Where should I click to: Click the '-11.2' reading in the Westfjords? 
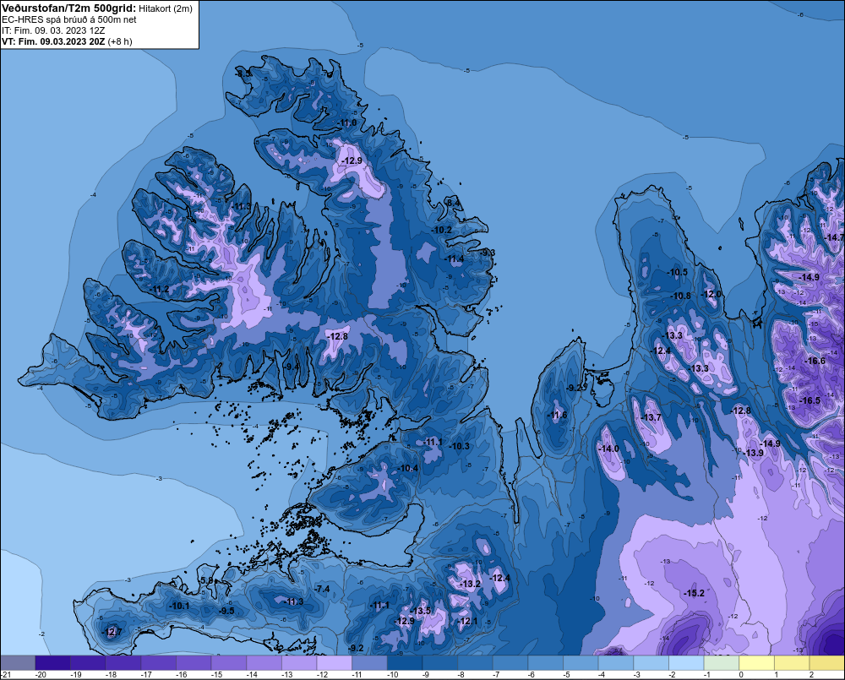(x=160, y=290)
